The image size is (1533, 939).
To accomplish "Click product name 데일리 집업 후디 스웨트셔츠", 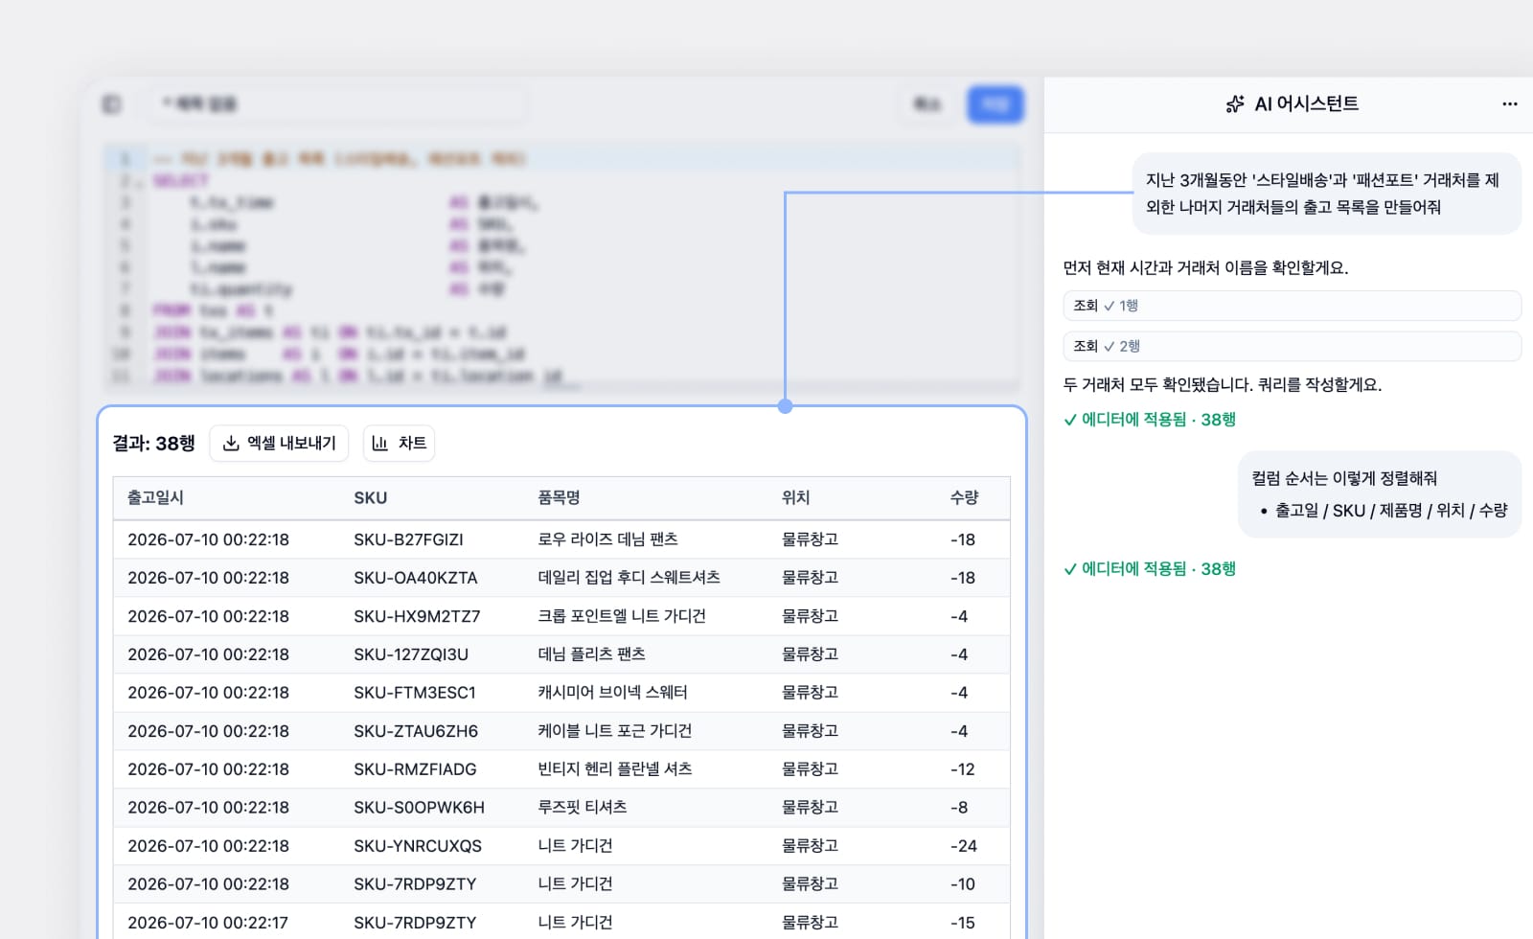I will coord(629,578).
